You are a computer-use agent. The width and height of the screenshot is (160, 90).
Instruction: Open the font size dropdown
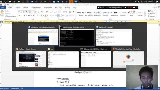tap(34, 12)
